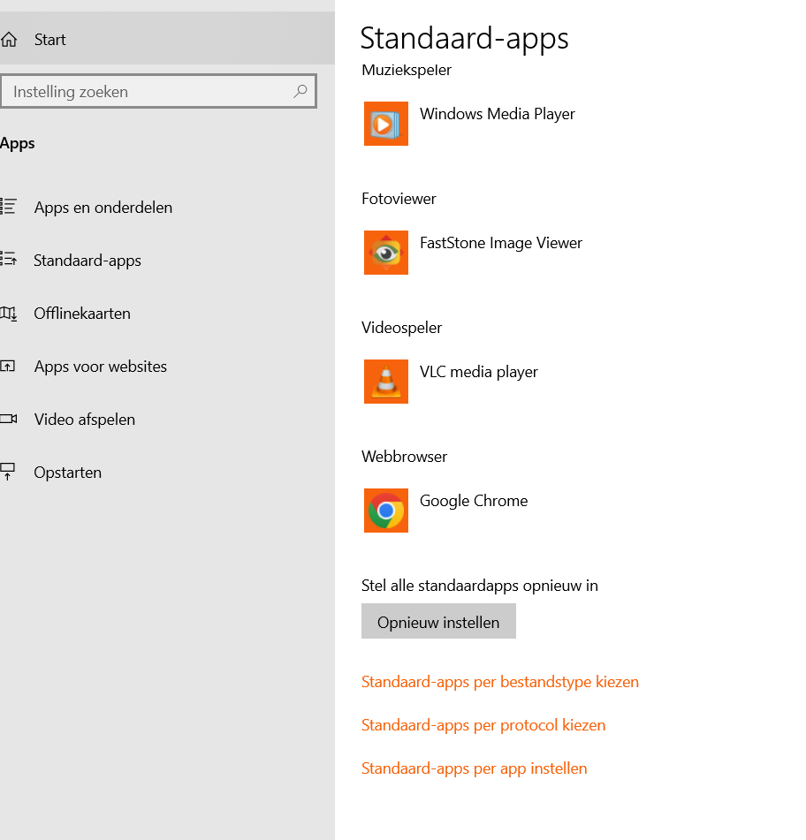Viewport: 806px width, 840px height.
Task: Open Standaard-apps per bestandstype kiezen link
Action: click(499, 682)
